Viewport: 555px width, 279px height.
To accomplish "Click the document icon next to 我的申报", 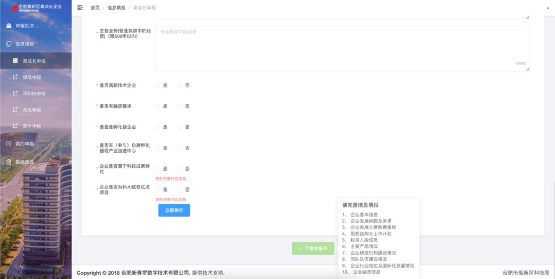I will [9, 144].
